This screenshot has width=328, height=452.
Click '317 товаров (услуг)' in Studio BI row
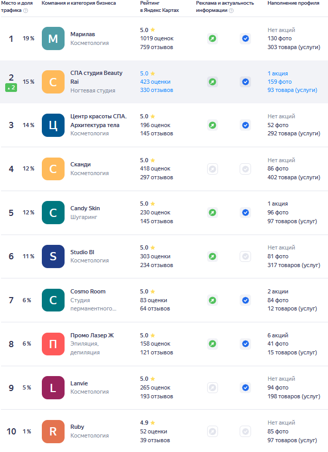coord(294,265)
